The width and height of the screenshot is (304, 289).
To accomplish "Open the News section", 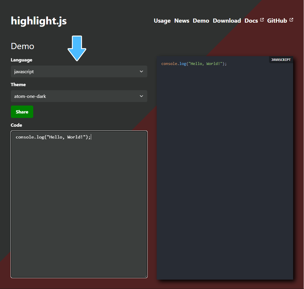I will pyautogui.click(x=182, y=21).
